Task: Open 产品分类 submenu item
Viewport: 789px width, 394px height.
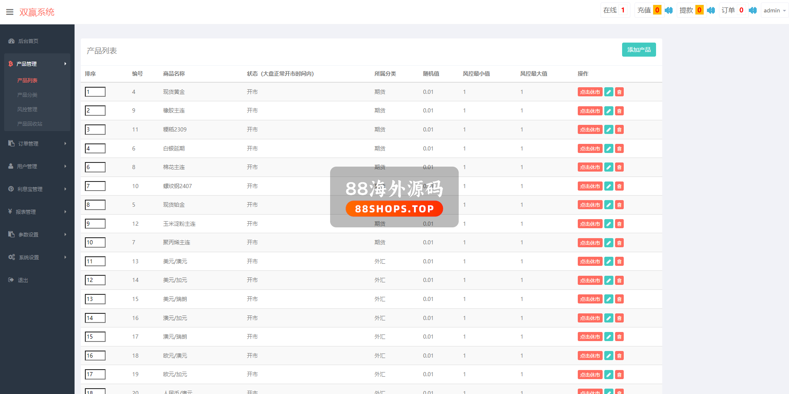Action: (27, 95)
